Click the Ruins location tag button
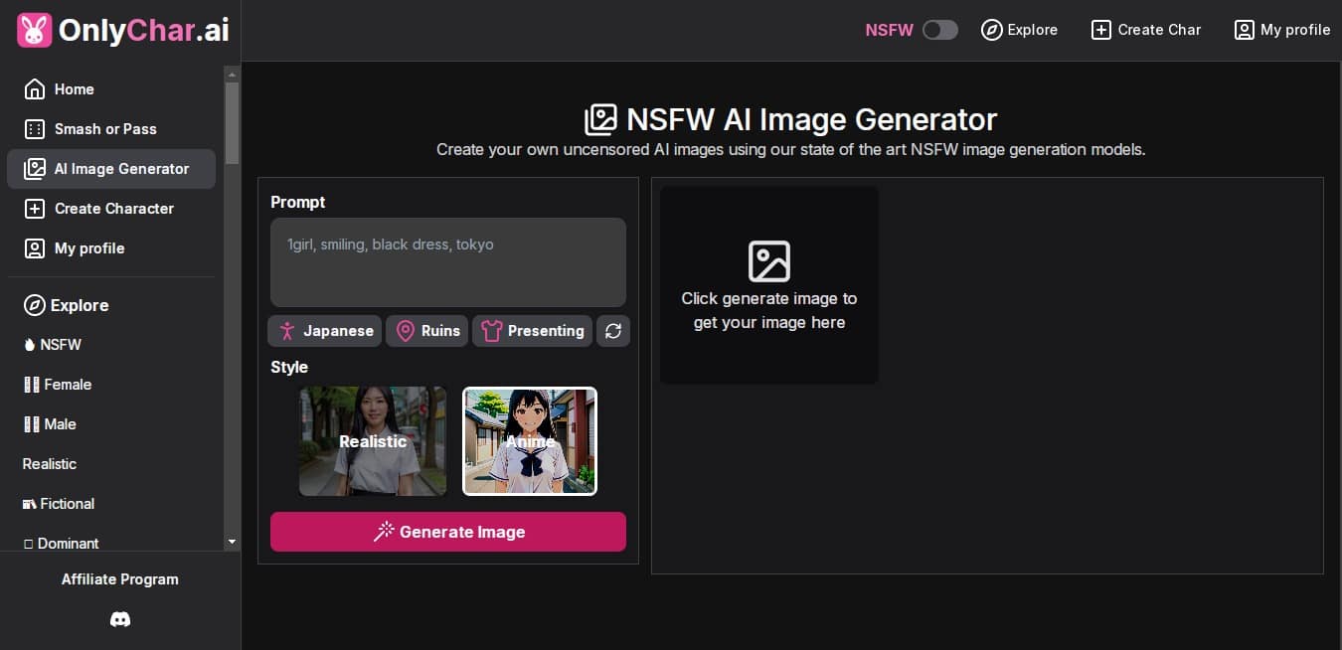 [x=427, y=331]
